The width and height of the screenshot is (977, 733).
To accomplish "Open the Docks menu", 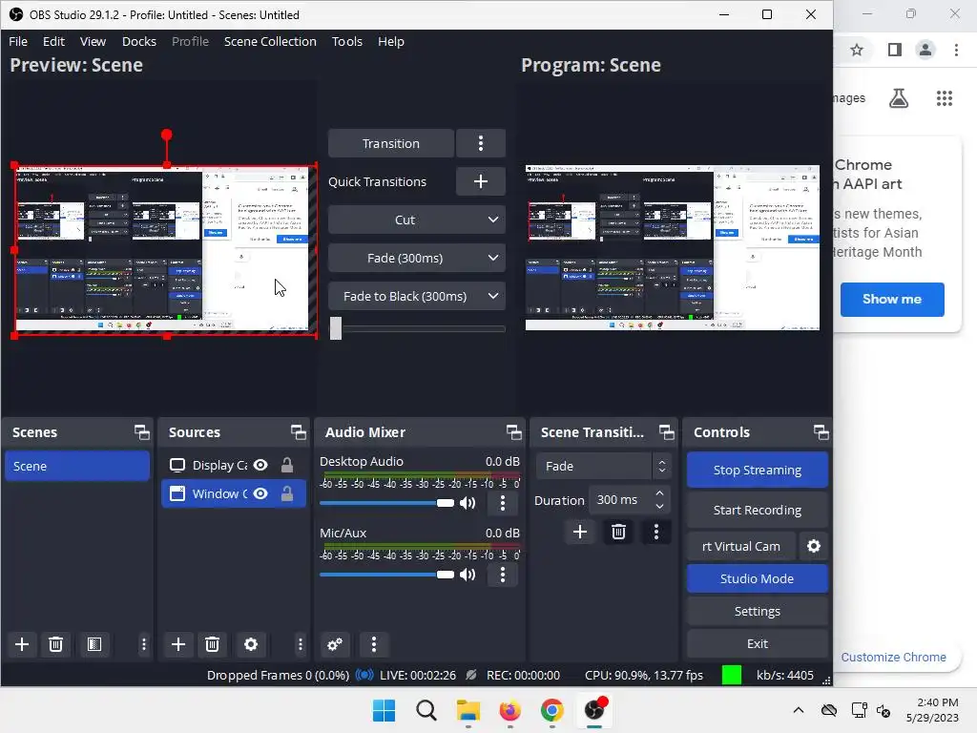I will tap(139, 41).
